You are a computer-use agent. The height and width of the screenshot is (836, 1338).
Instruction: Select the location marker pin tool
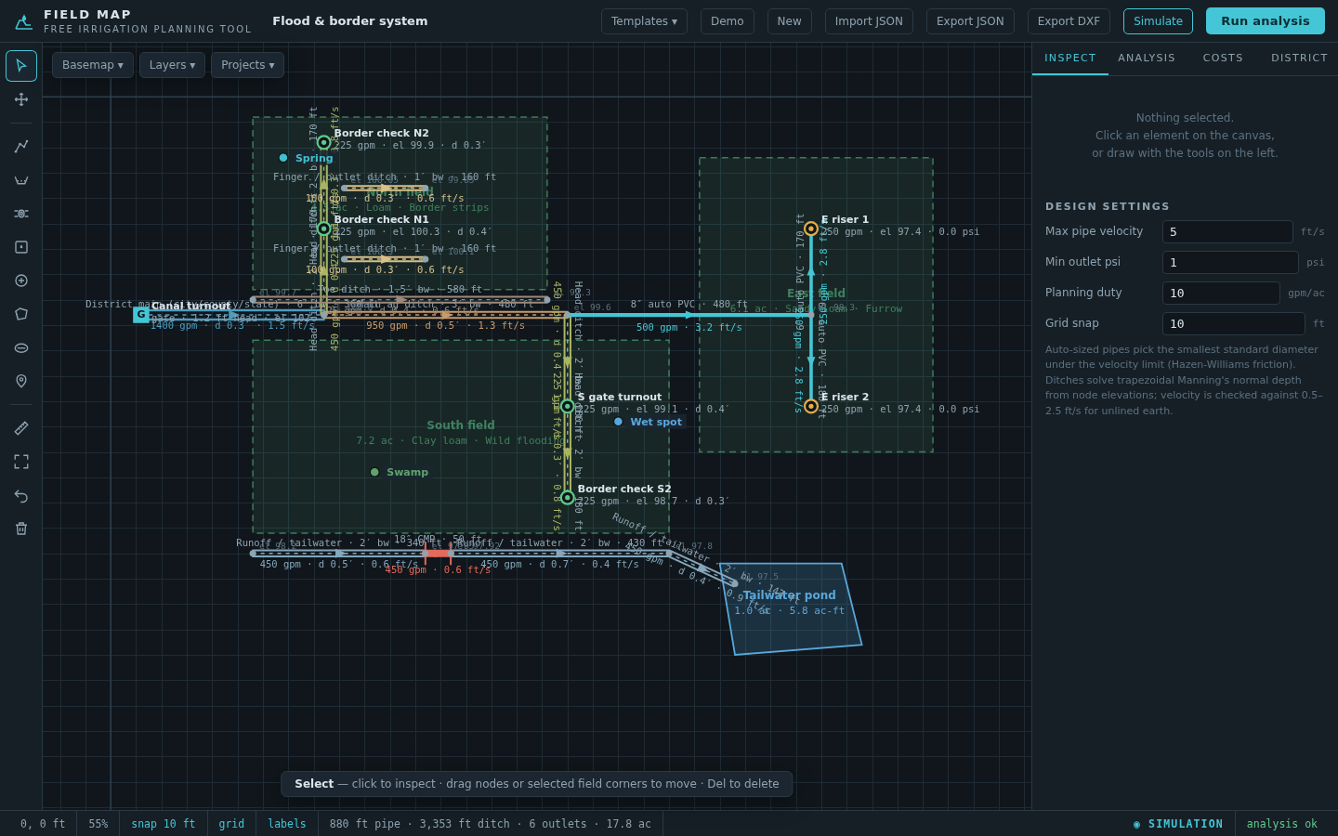21,382
